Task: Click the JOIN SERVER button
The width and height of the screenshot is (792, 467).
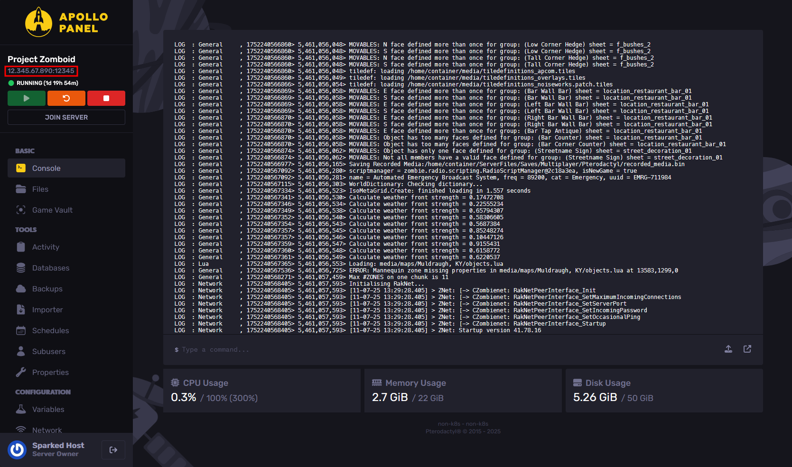Action: coord(66,117)
